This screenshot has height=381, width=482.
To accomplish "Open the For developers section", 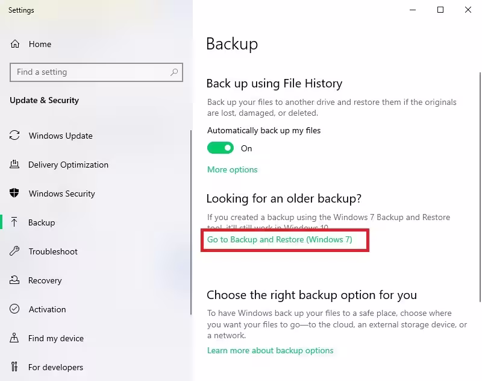I will point(55,367).
